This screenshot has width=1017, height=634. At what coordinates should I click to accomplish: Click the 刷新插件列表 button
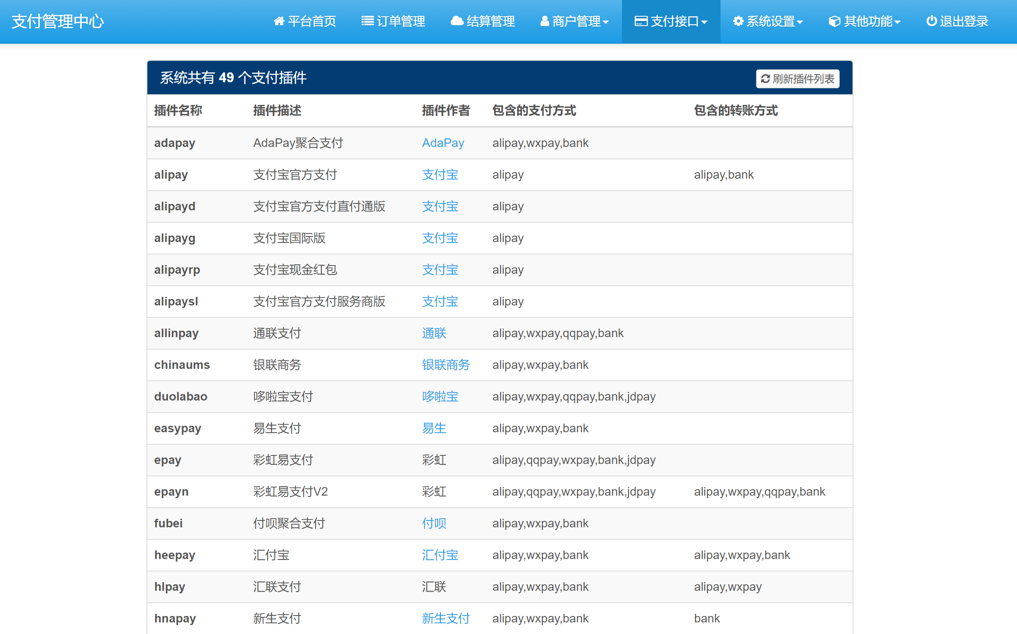point(798,79)
